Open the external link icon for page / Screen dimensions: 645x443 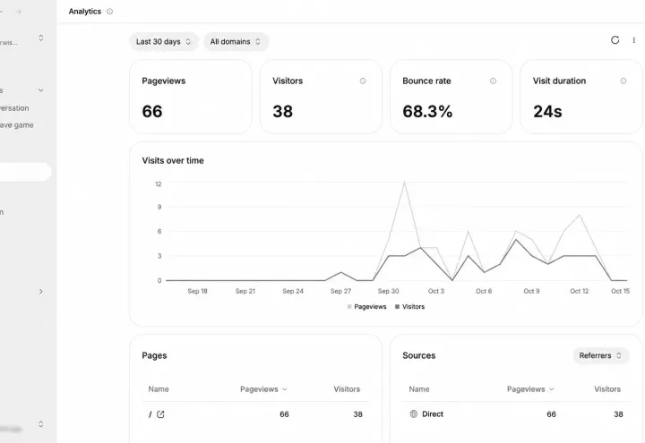pyautogui.click(x=160, y=414)
